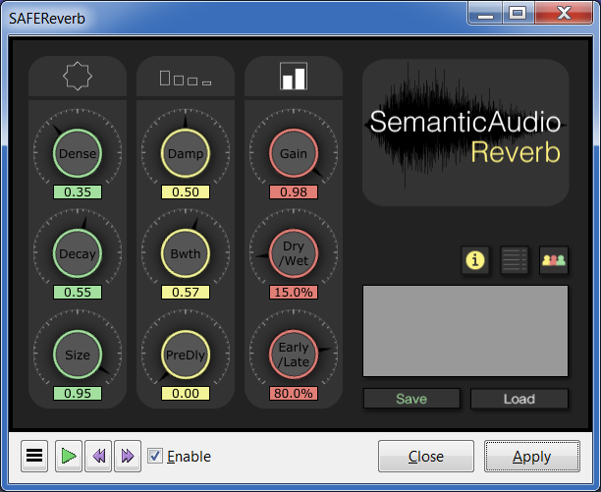Image resolution: width=601 pixels, height=492 pixels.
Task: Click the Dry/Wet knob
Action: pyautogui.click(x=294, y=254)
